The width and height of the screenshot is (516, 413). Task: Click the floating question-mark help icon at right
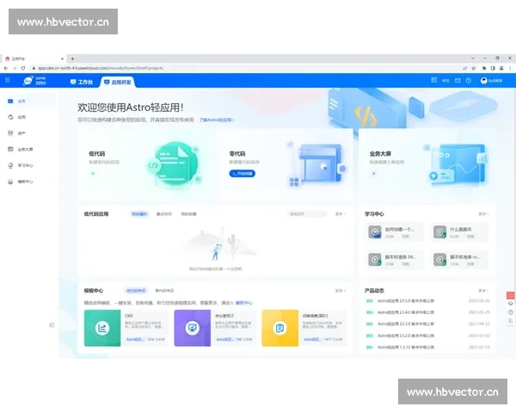click(x=510, y=312)
